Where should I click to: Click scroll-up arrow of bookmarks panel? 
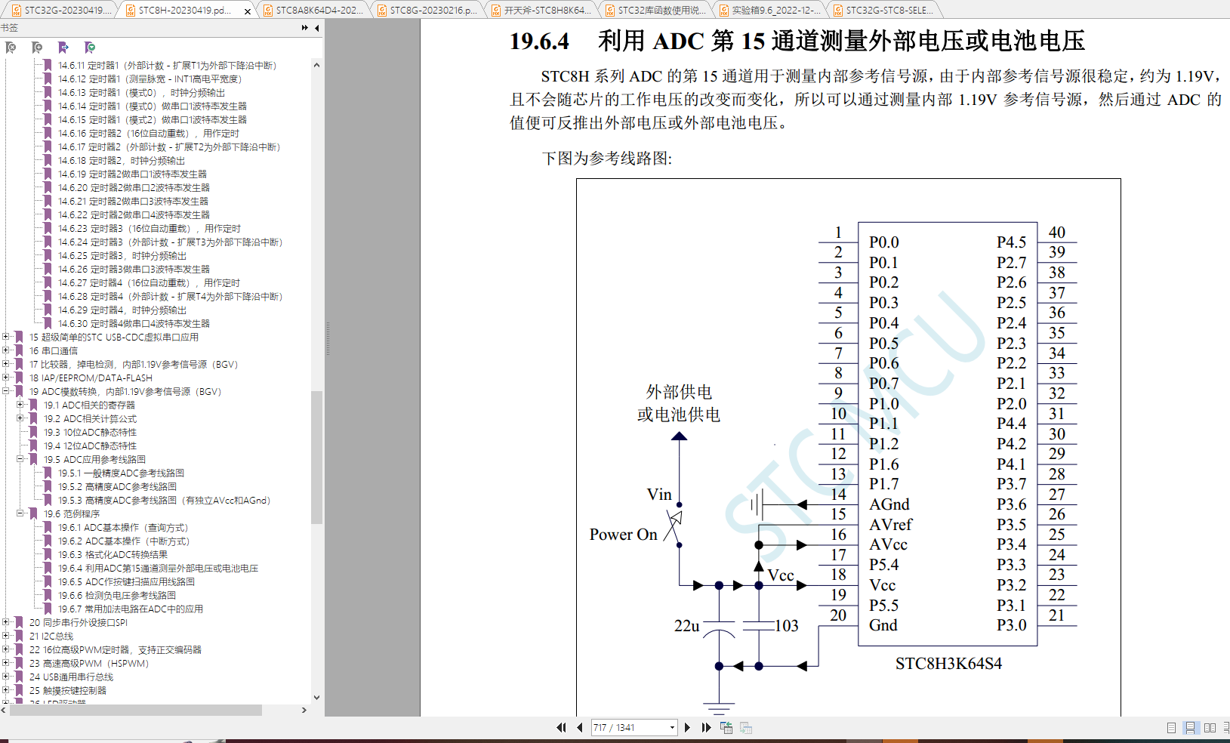tap(316, 66)
